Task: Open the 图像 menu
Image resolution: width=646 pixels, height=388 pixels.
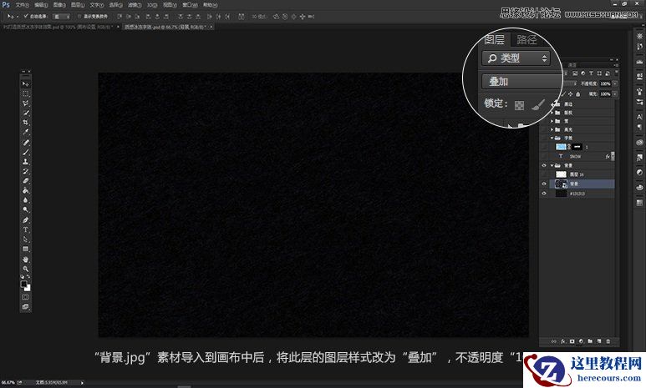Action: click(59, 5)
